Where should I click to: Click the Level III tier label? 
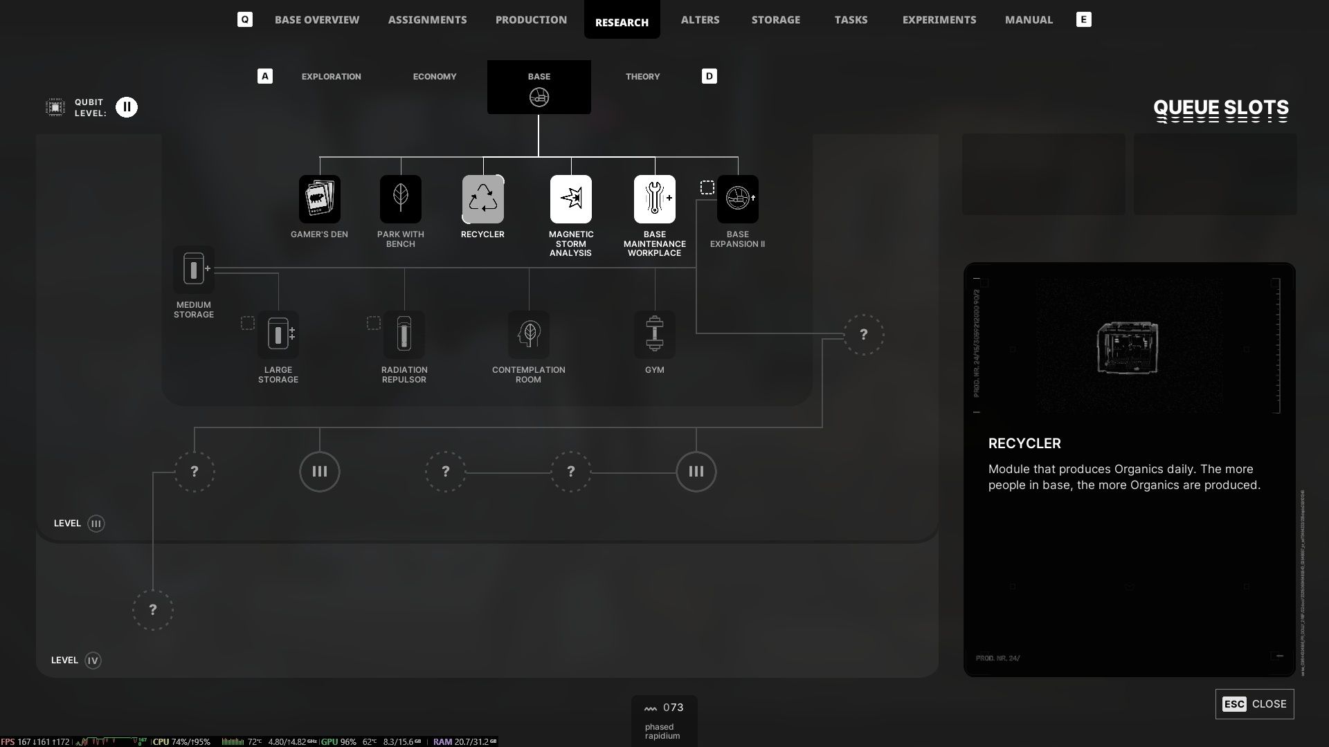[79, 524]
